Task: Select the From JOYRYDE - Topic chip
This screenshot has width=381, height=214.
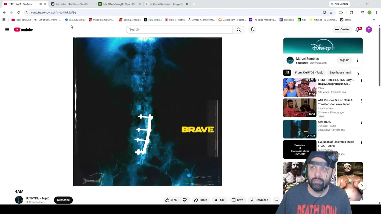Action: (x=309, y=73)
